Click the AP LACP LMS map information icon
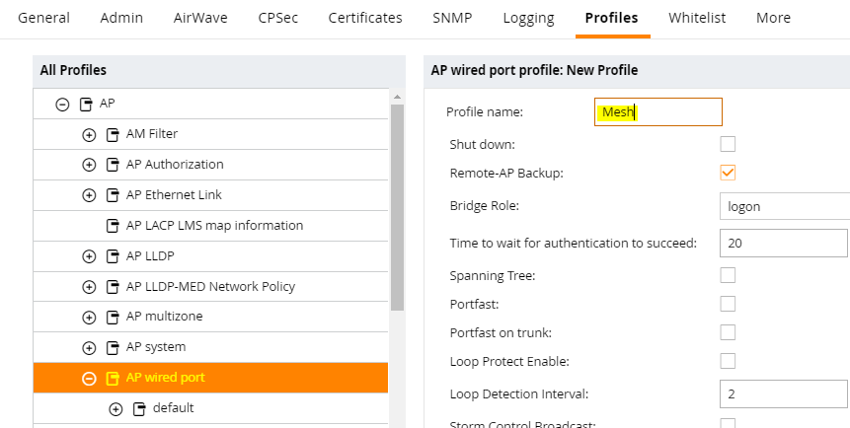The width and height of the screenshot is (850, 428). (113, 226)
